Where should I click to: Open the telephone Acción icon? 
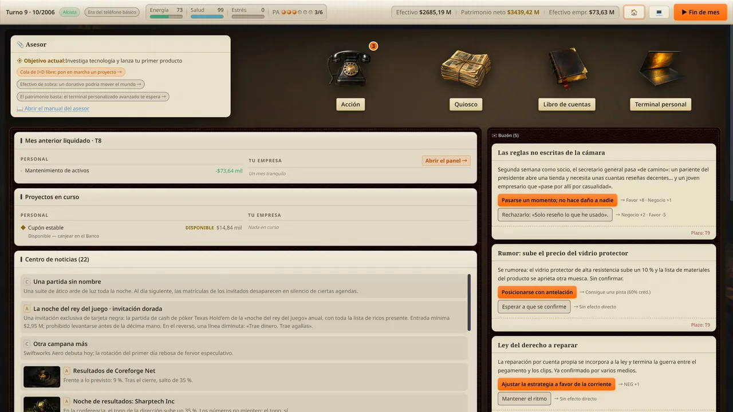click(x=349, y=69)
